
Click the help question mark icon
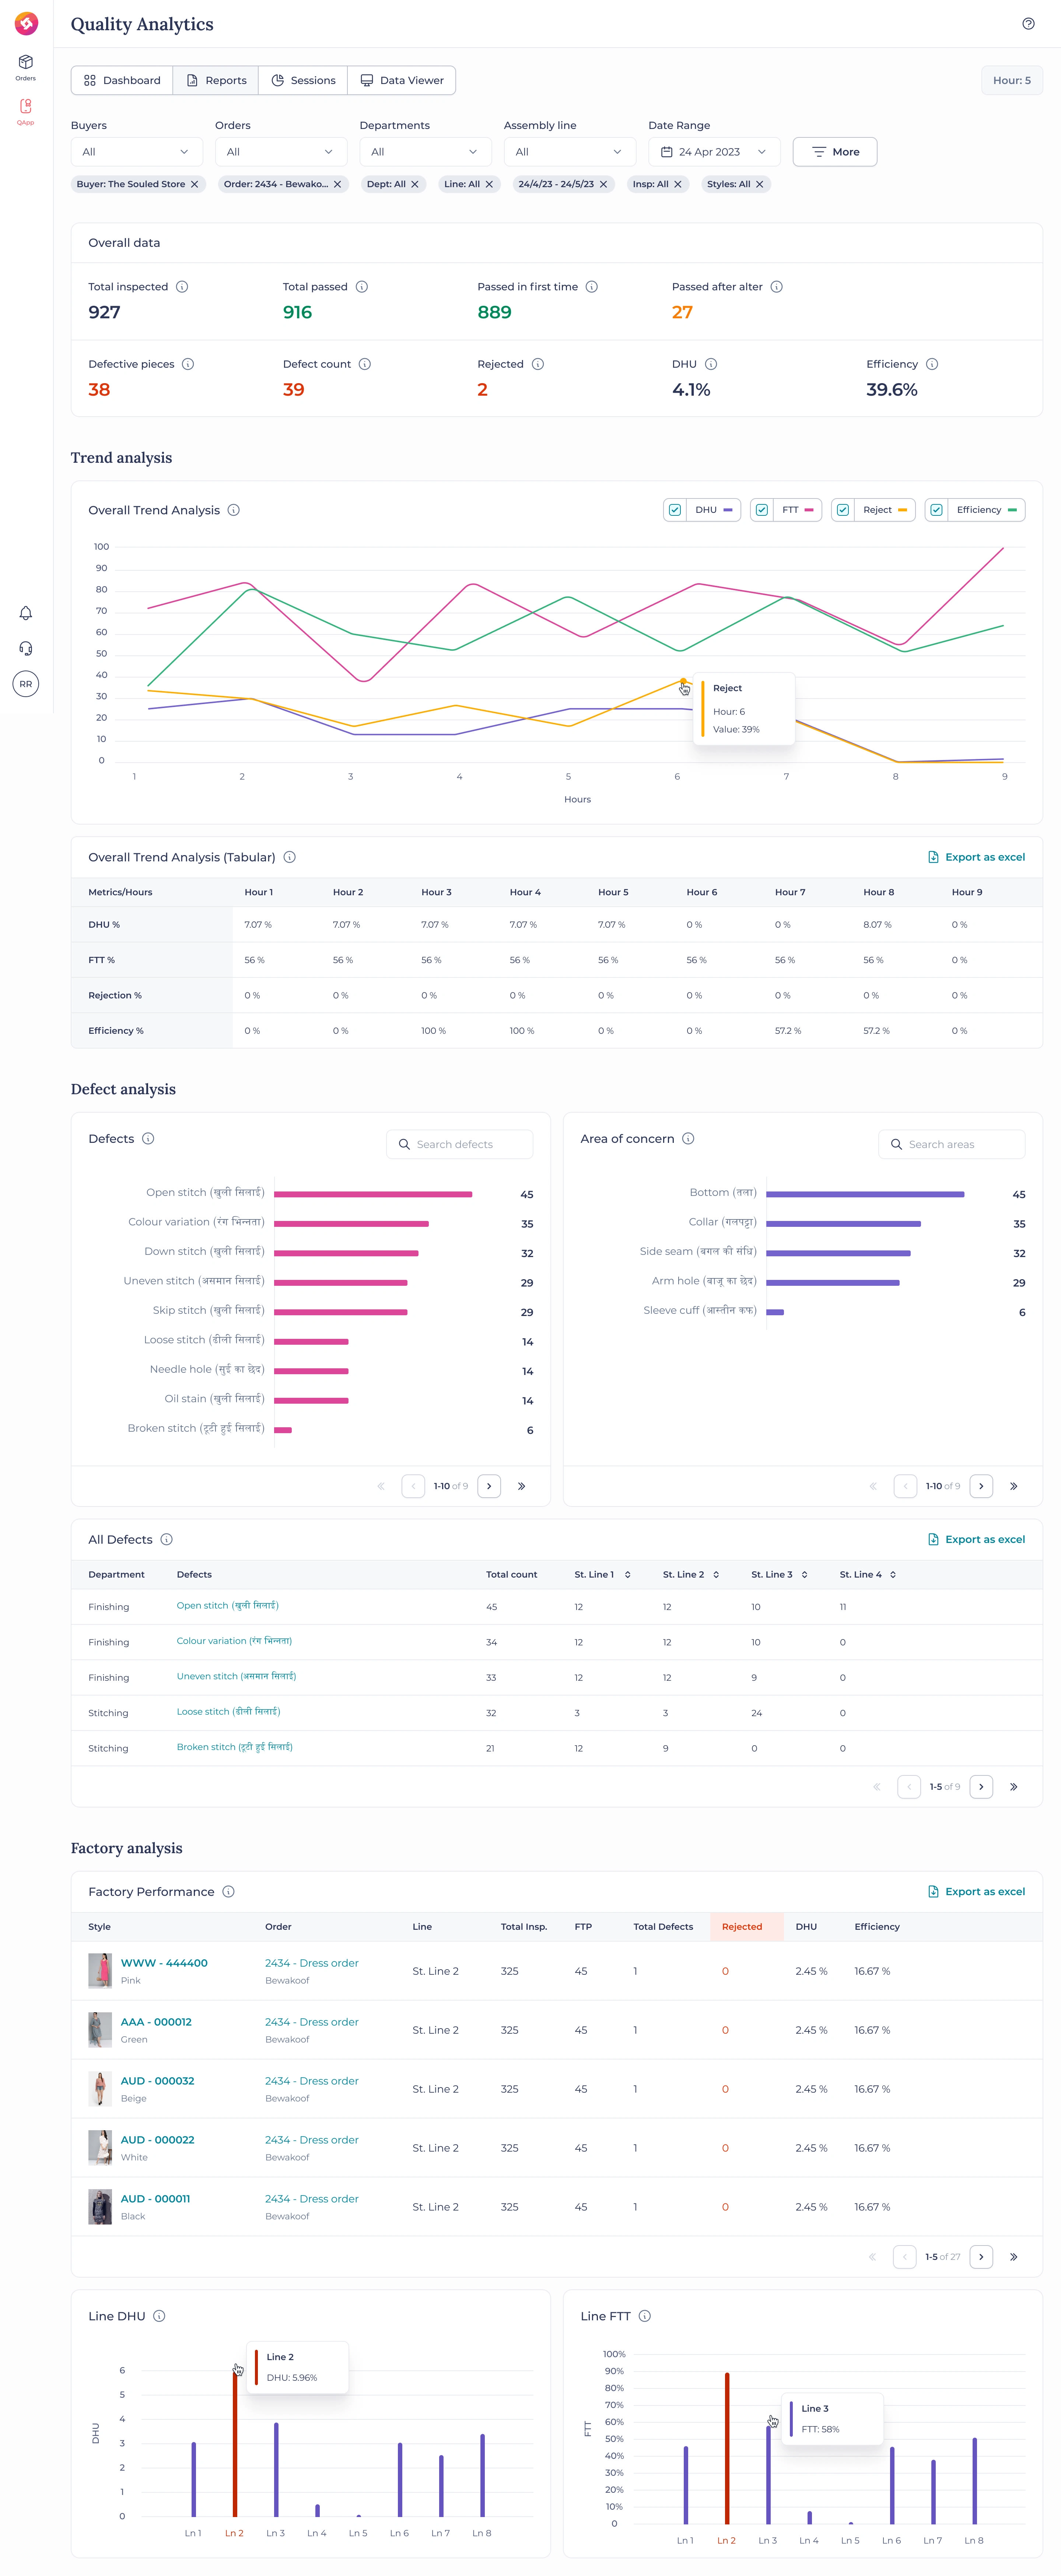[1028, 24]
